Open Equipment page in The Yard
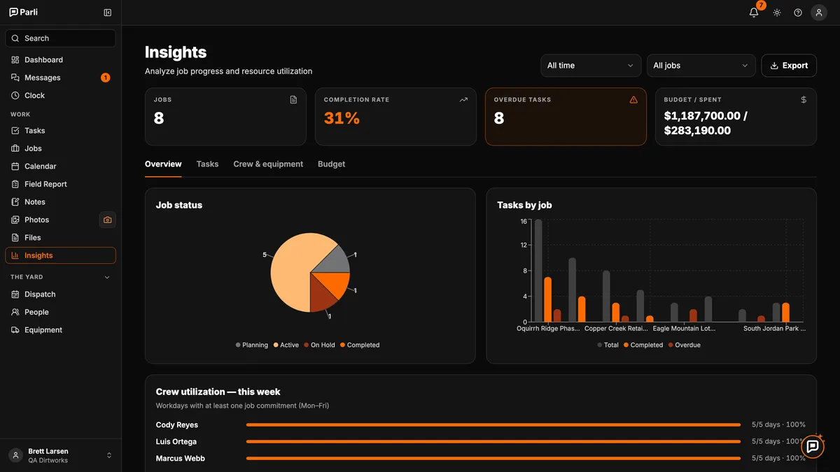Viewport: 840px width, 472px height. click(x=60, y=330)
